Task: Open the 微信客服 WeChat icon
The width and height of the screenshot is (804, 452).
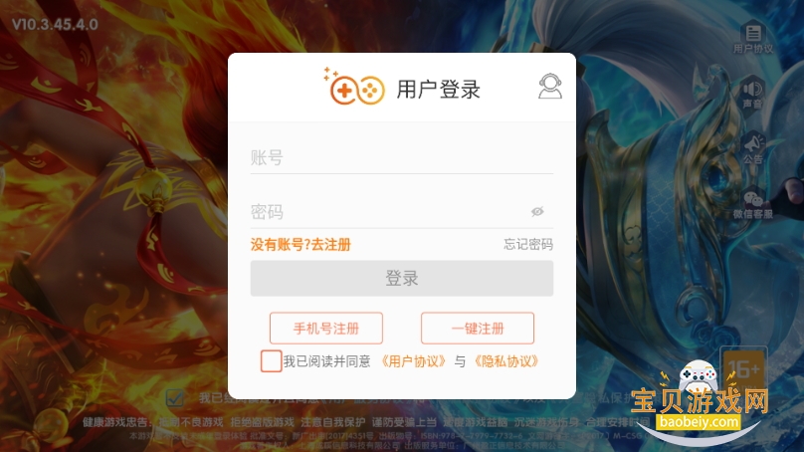Action: point(752,198)
